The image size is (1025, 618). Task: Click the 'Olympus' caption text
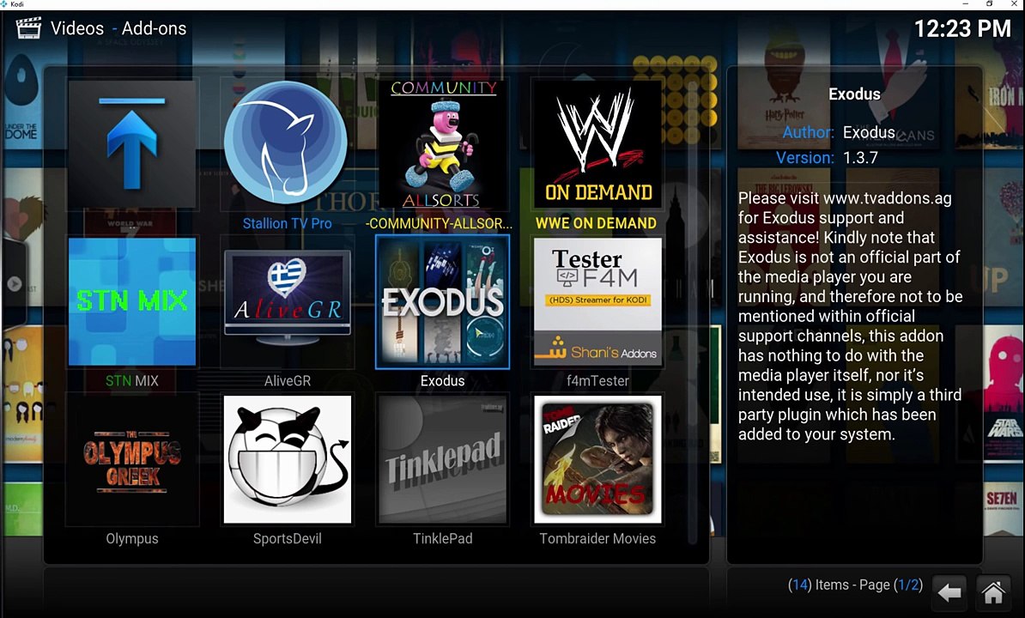pos(132,539)
